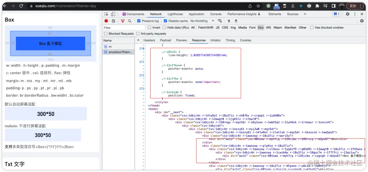The height and width of the screenshot is (172, 368).
Task: Enable the Blocked Requests checkbox
Action: click(106, 33)
